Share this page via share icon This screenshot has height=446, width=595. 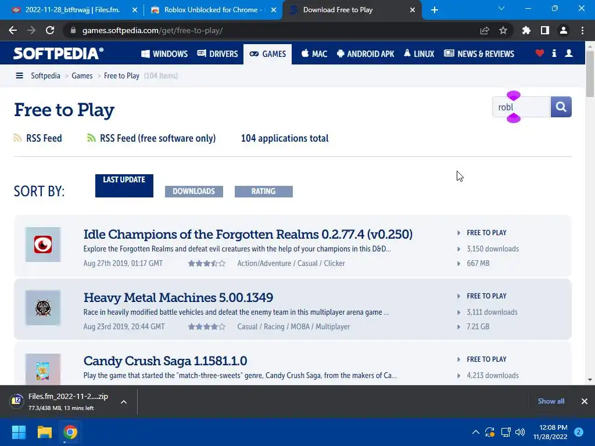tap(485, 30)
